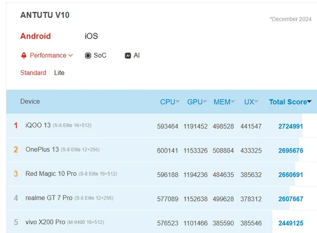Click realme MEM score 499628

(223, 199)
